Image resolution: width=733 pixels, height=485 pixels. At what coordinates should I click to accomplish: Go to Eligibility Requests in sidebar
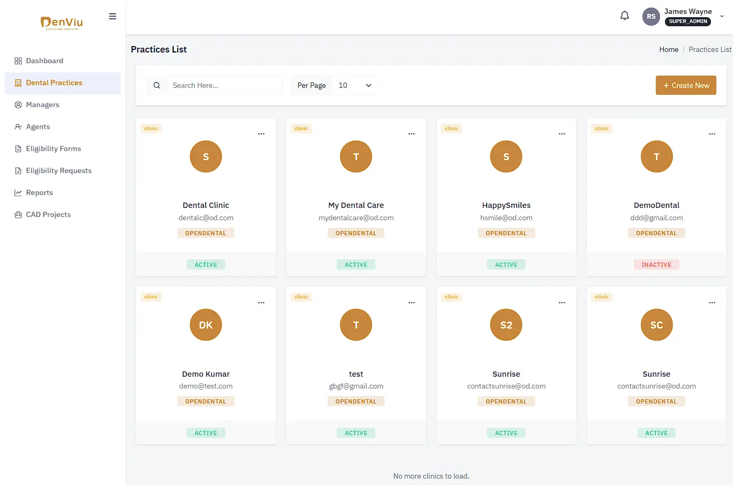58,170
